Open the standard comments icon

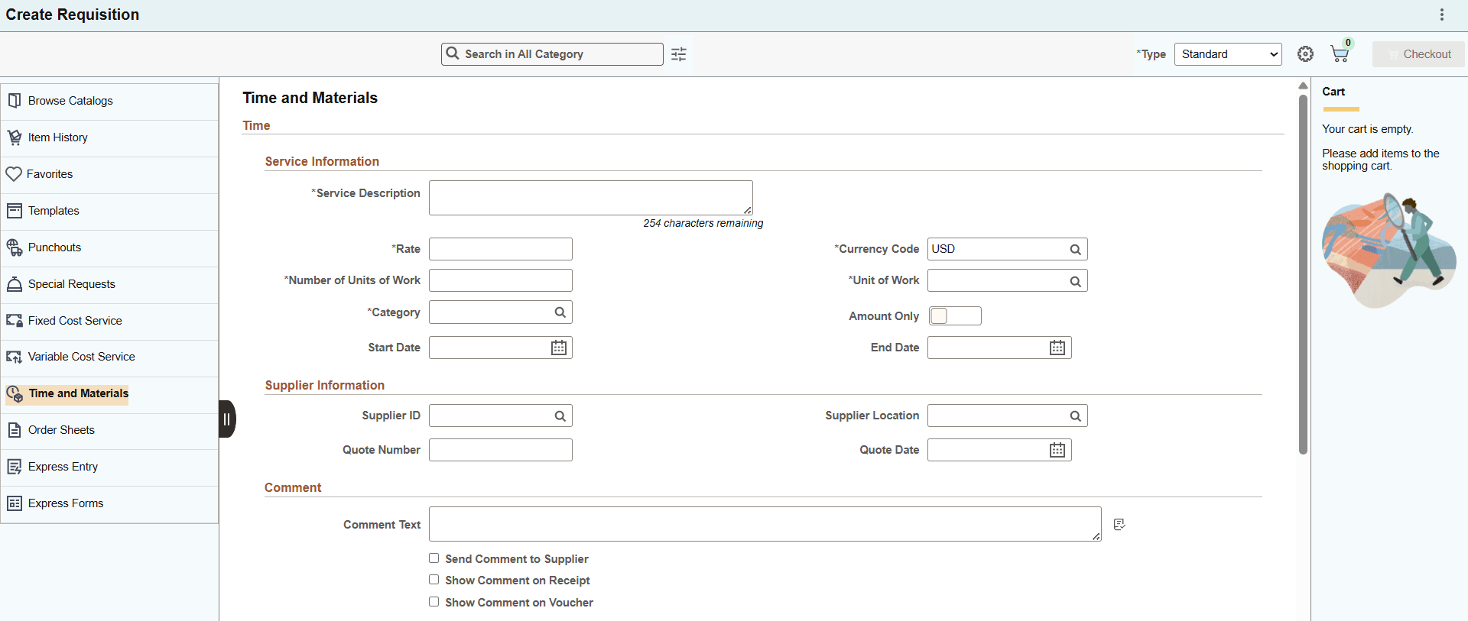click(1119, 524)
